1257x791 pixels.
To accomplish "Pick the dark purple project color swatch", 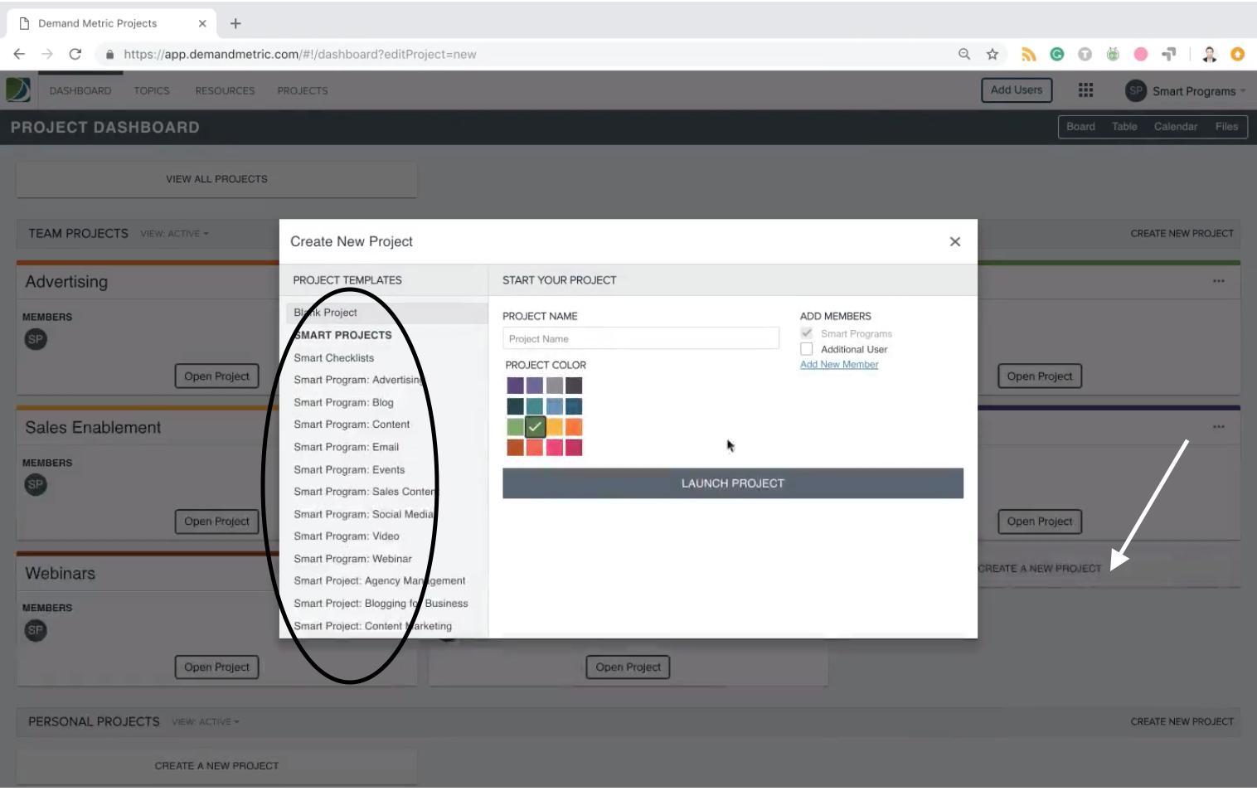I will (x=515, y=386).
